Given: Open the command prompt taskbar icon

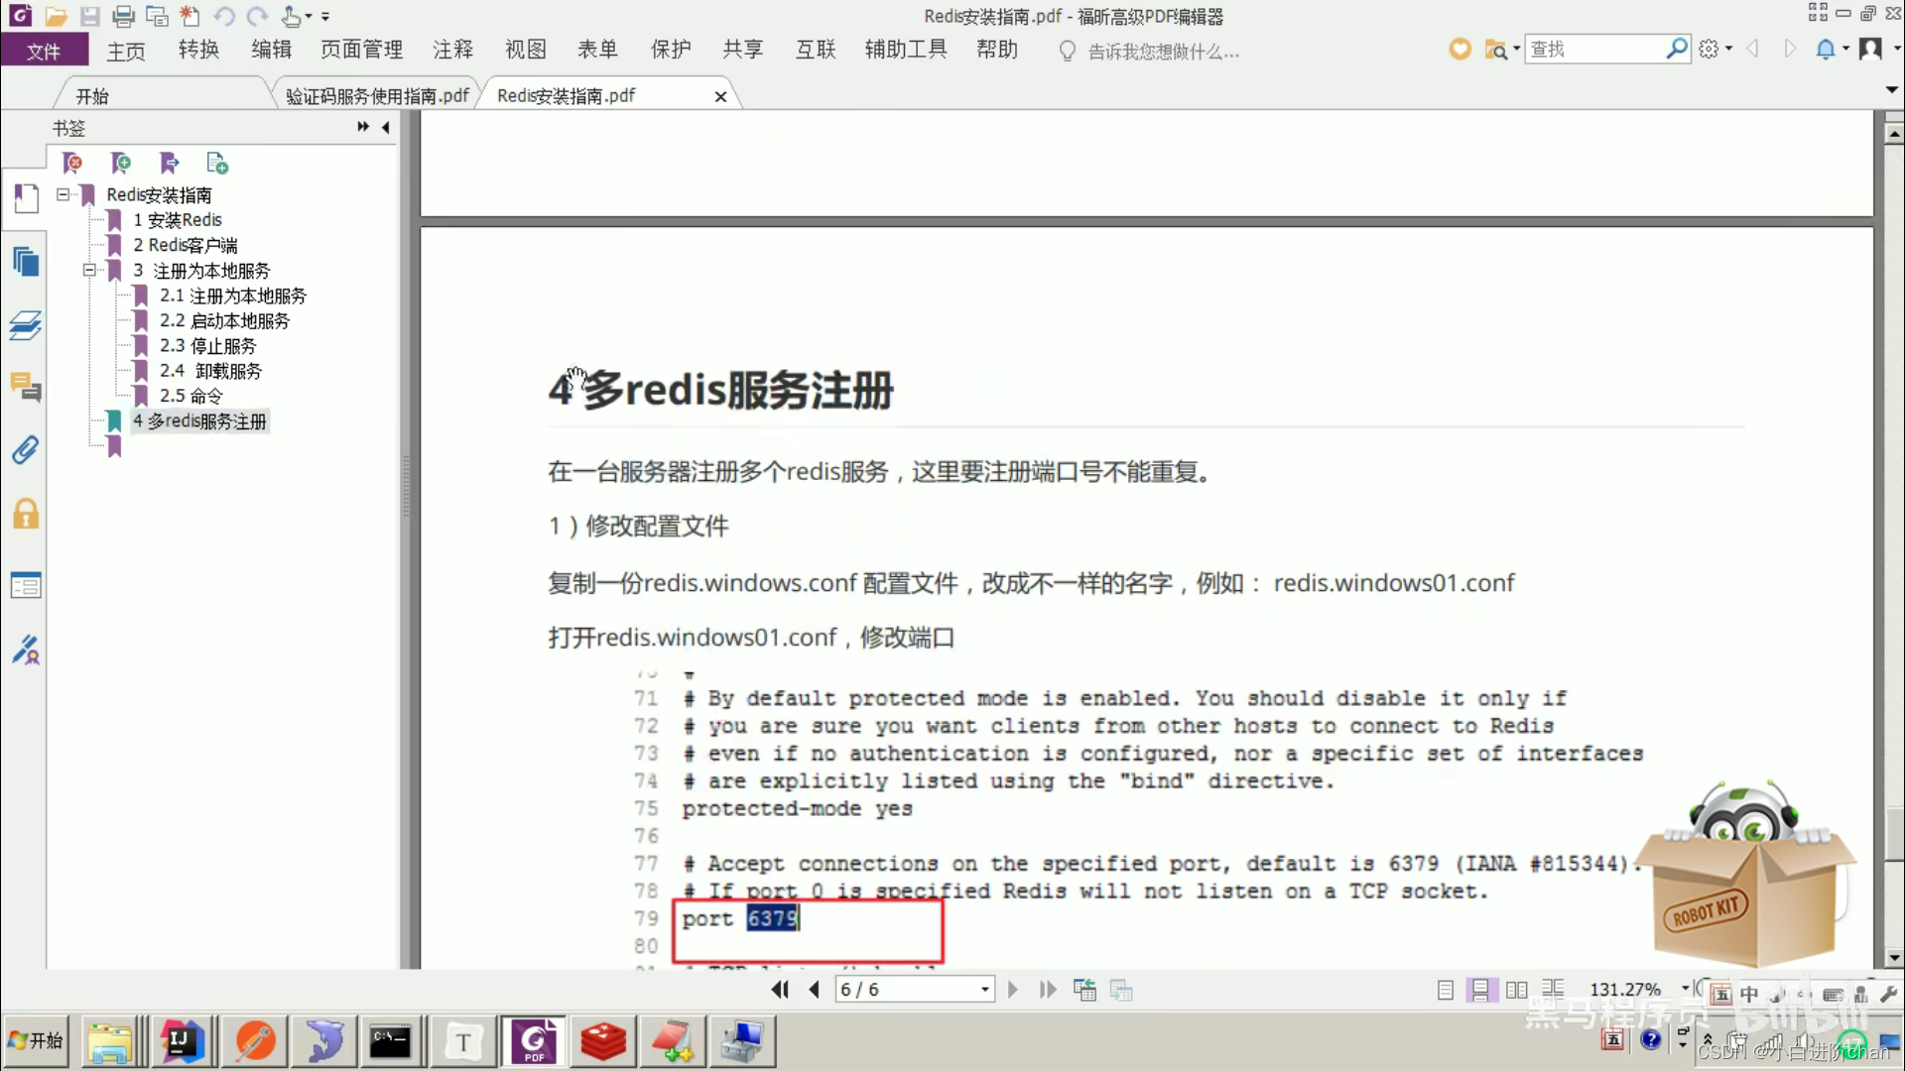Looking at the screenshot, I should (x=389, y=1041).
